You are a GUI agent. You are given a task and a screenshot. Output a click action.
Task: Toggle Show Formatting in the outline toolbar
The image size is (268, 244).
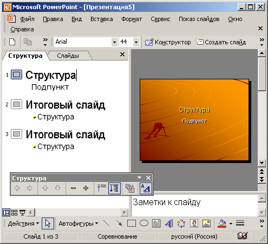pyautogui.click(x=146, y=188)
